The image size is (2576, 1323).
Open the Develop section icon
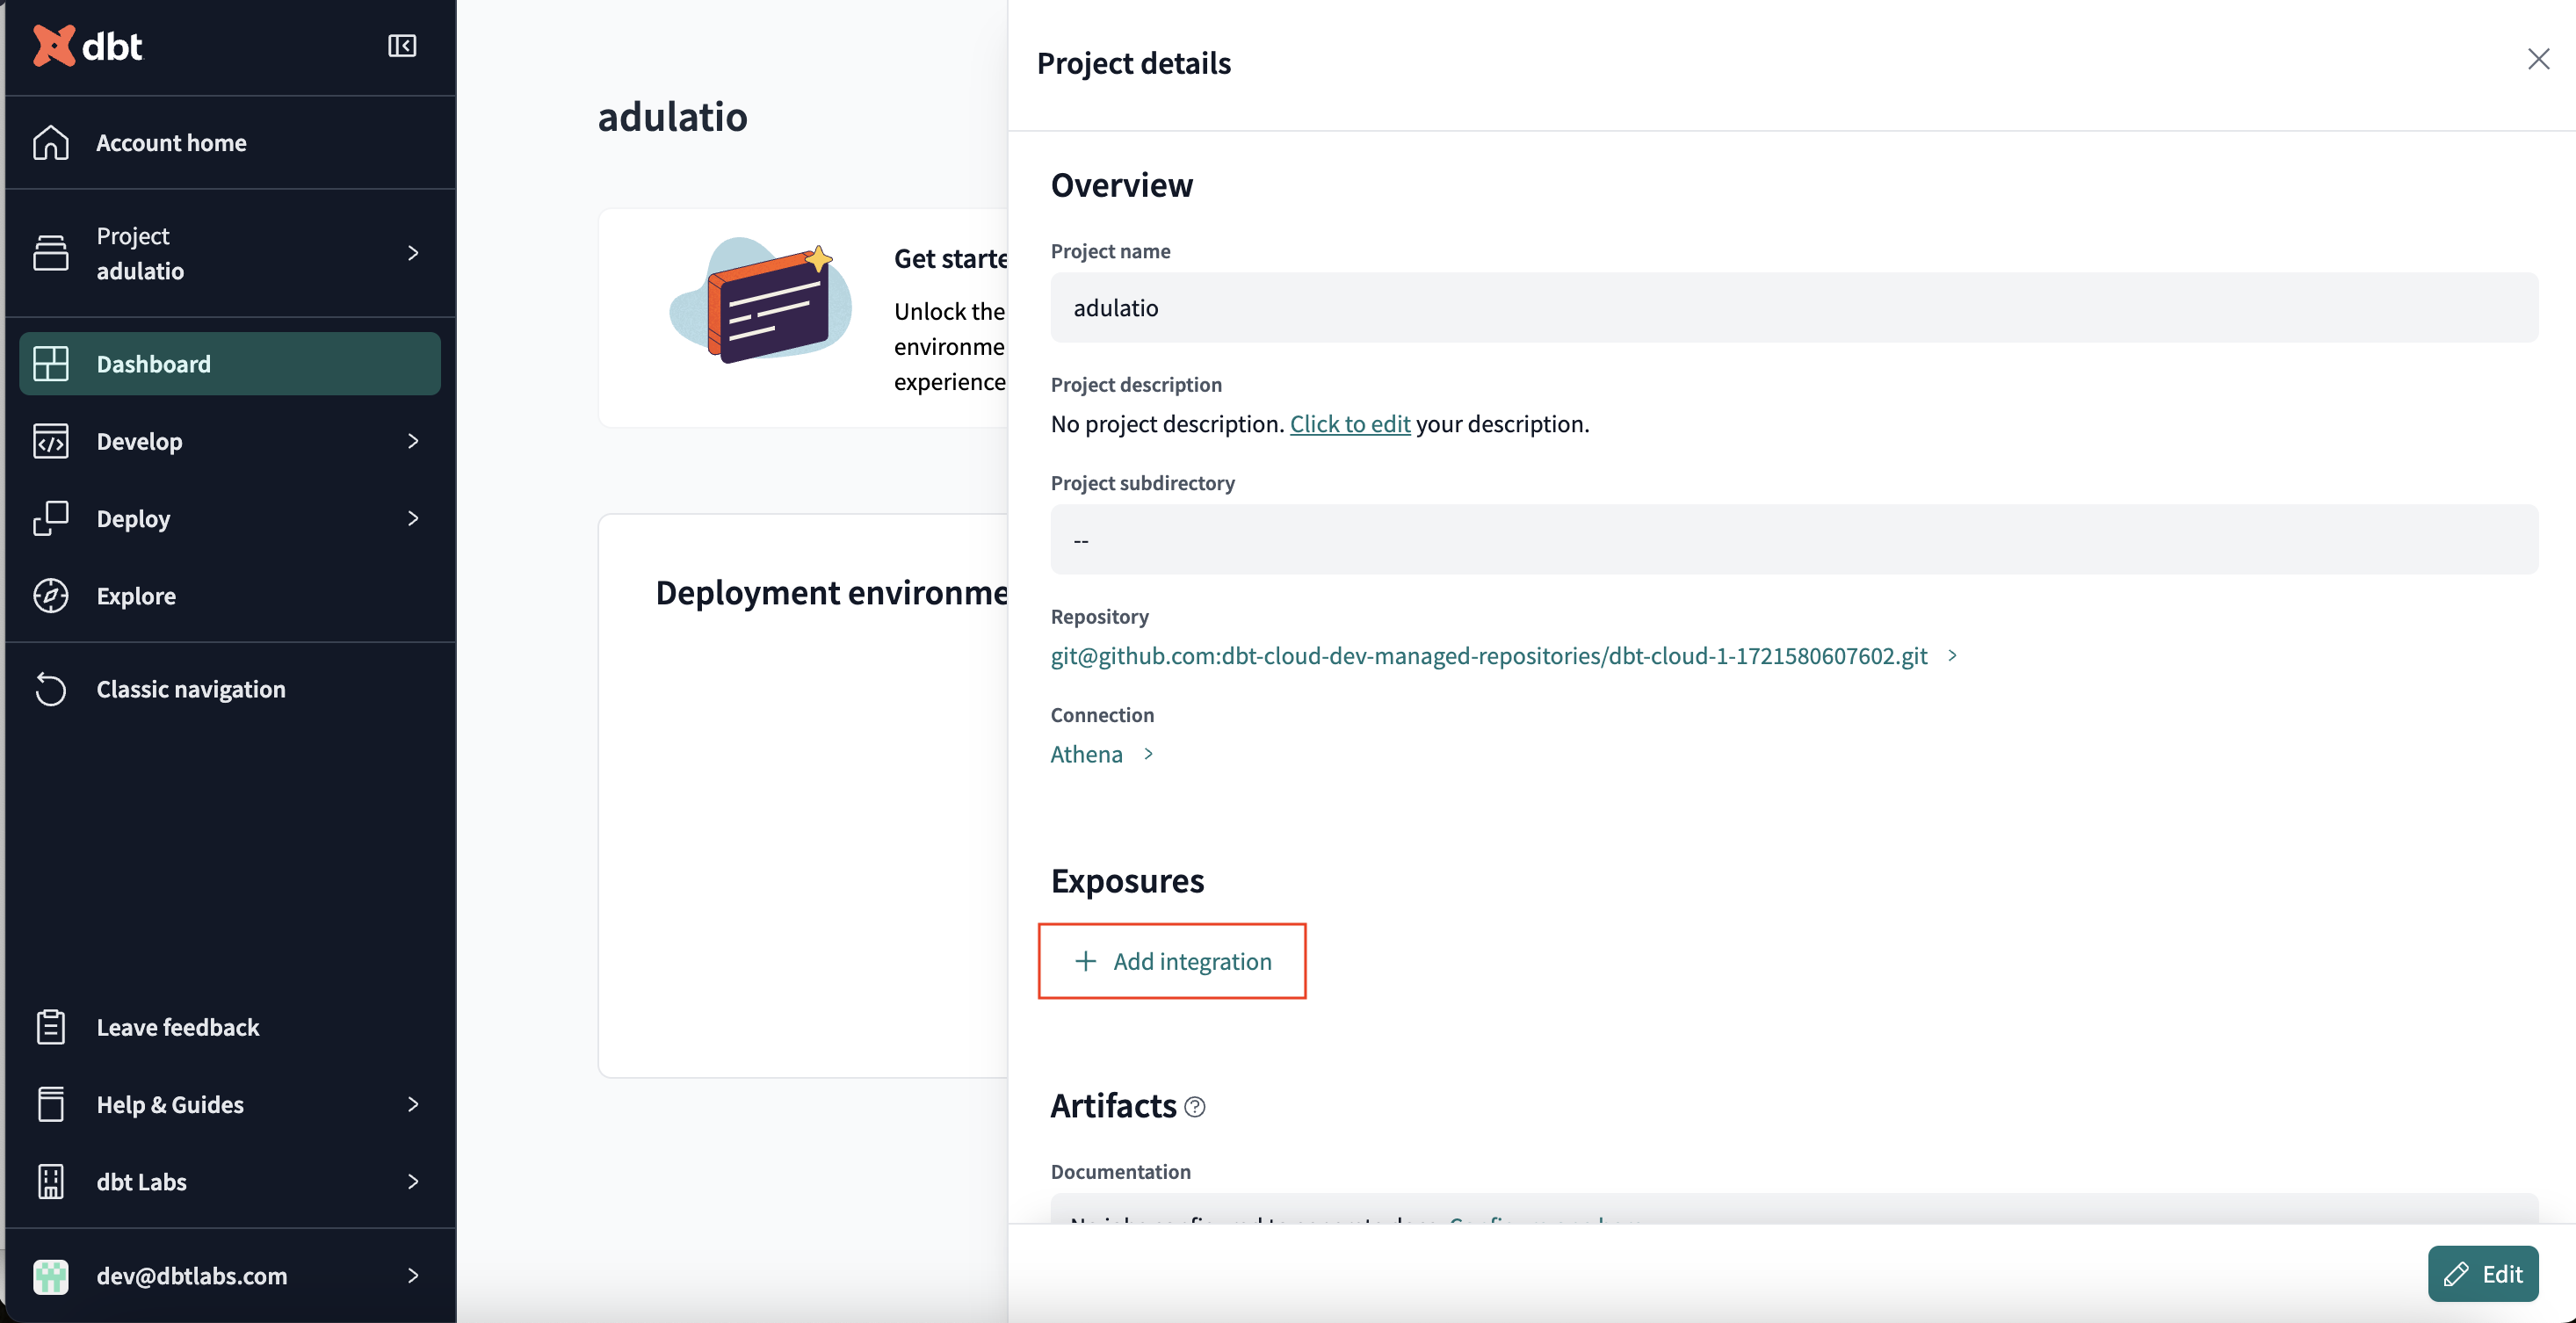click(51, 440)
